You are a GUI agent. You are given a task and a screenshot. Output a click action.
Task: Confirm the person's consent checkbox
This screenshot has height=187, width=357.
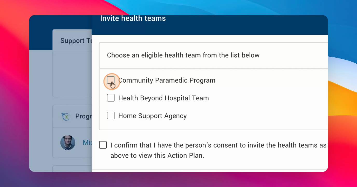pos(103,145)
